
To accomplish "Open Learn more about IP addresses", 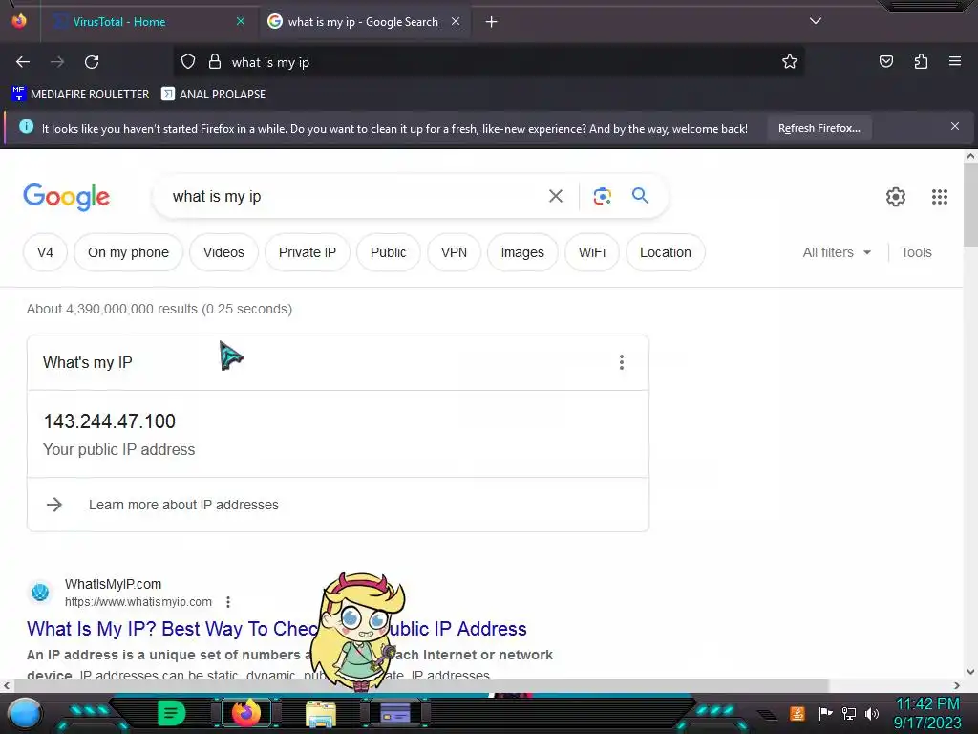I will click(x=183, y=505).
